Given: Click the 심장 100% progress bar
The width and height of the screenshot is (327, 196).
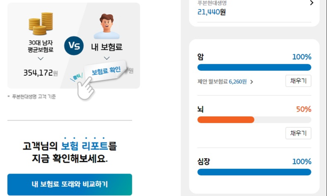Looking at the screenshot, I should pyautogui.click(x=254, y=172).
